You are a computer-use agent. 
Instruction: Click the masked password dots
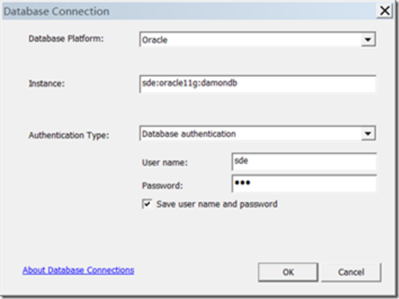[242, 182]
